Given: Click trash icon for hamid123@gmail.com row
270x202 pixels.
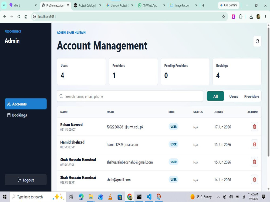Looking at the screenshot, I should pos(254,144).
